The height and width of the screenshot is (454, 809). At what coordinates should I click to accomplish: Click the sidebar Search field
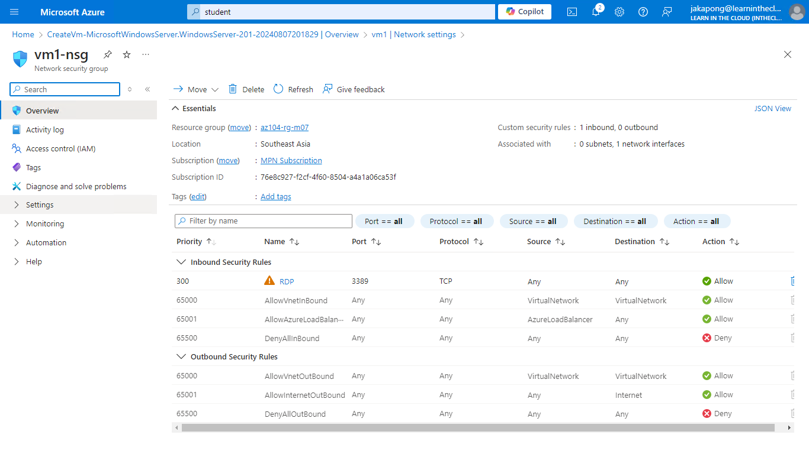coord(65,89)
